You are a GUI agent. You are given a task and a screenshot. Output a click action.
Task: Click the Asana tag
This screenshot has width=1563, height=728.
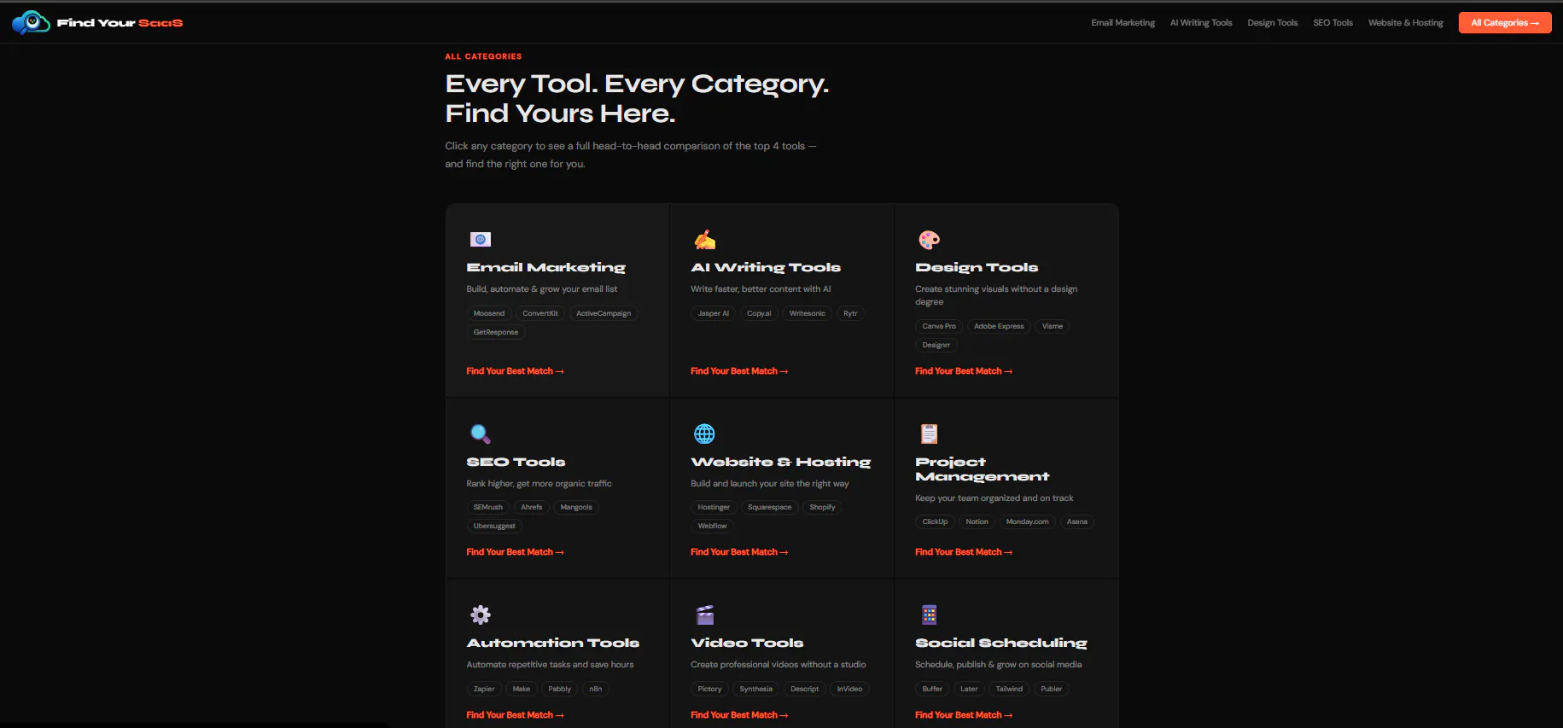coord(1077,521)
